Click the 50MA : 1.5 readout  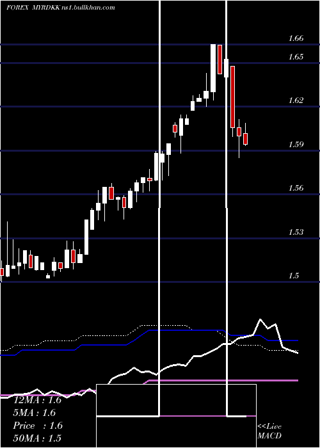coord(37,438)
